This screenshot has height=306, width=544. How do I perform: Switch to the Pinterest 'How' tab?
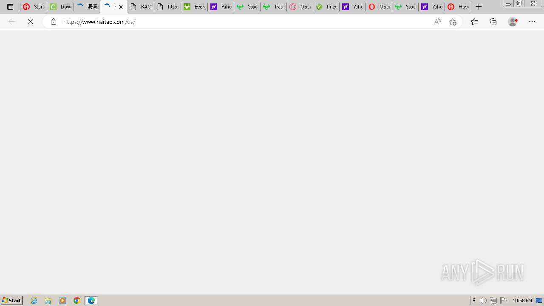pos(458,7)
